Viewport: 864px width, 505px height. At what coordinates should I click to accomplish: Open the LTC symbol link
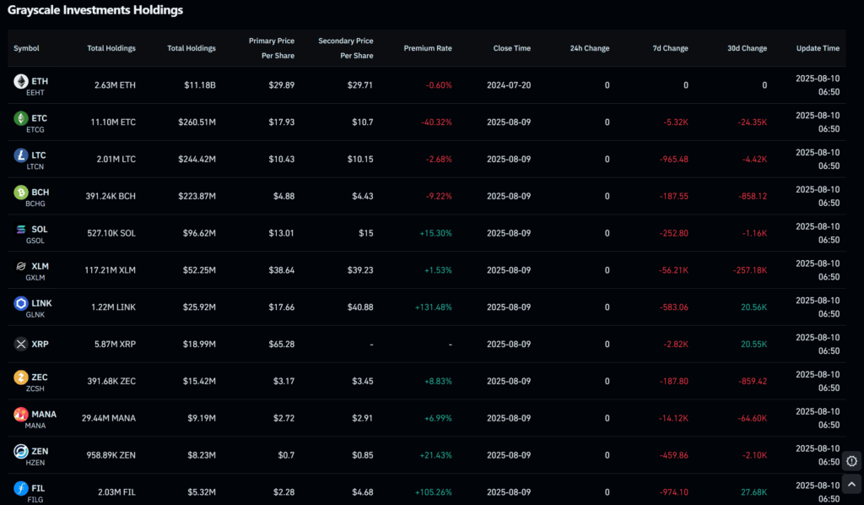tap(39, 155)
